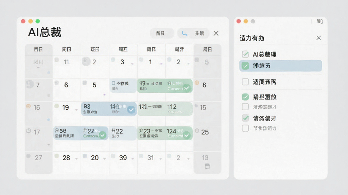Click the small checkbox icon in the 微裁 event

[114, 83]
